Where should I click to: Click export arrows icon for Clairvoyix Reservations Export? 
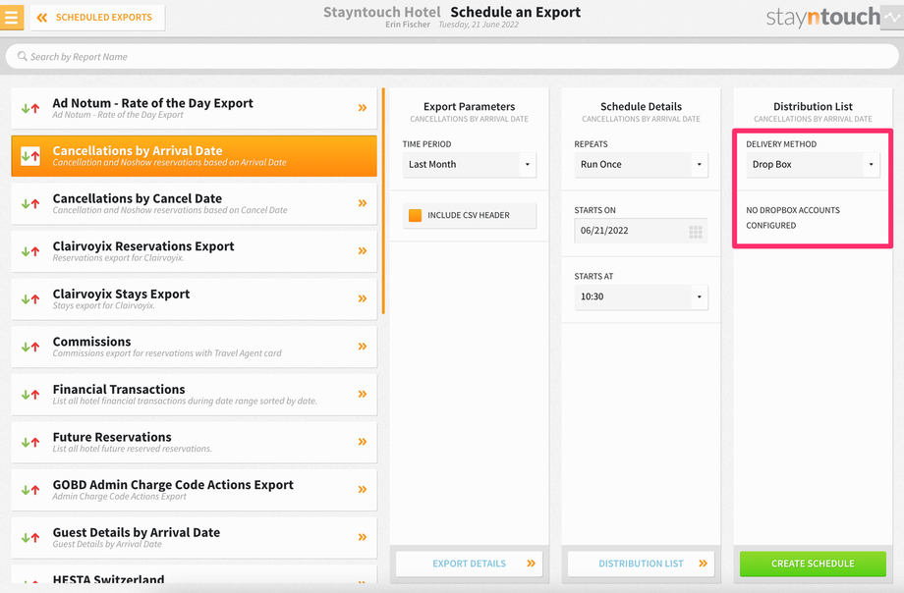point(30,251)
